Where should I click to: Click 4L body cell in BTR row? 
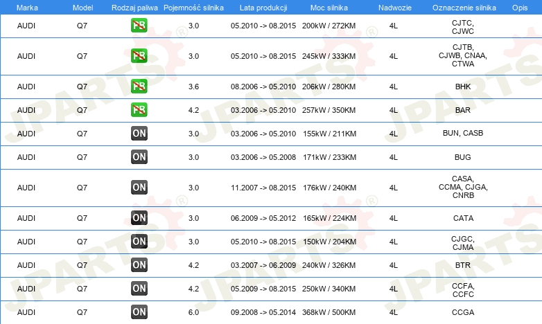(x=394, y=265)
